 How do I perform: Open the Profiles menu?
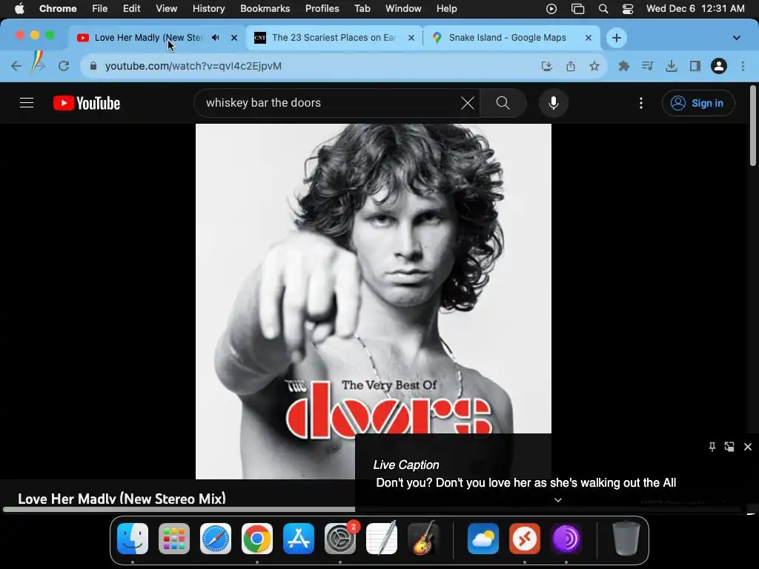coord(322,9)
